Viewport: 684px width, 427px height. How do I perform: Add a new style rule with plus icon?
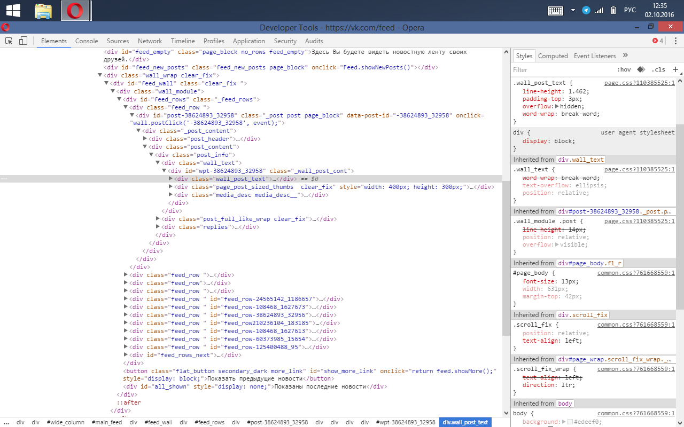pos(675,69)
